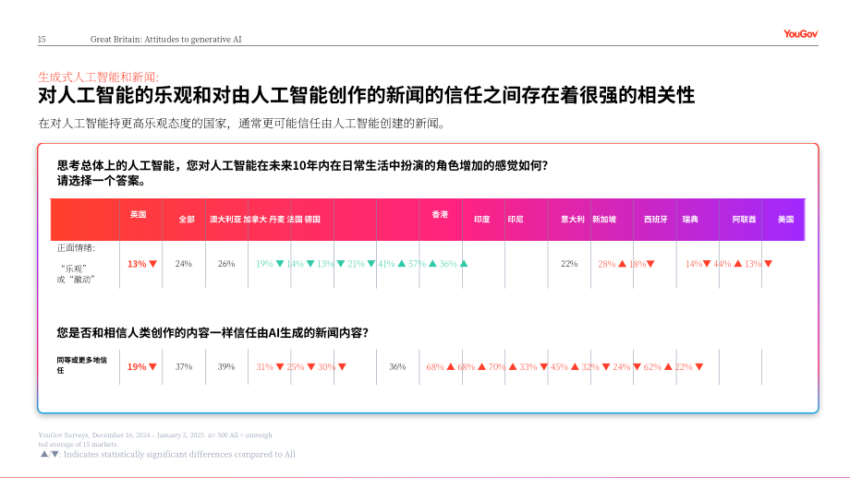This screenshot has width=850, height=478.
Task: Click the red "31%" value
Action: (264, 367)
